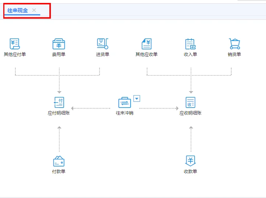Screen dimensions: 266x198
Task: Open the 费用单 expense form icon
Action: 59,44
